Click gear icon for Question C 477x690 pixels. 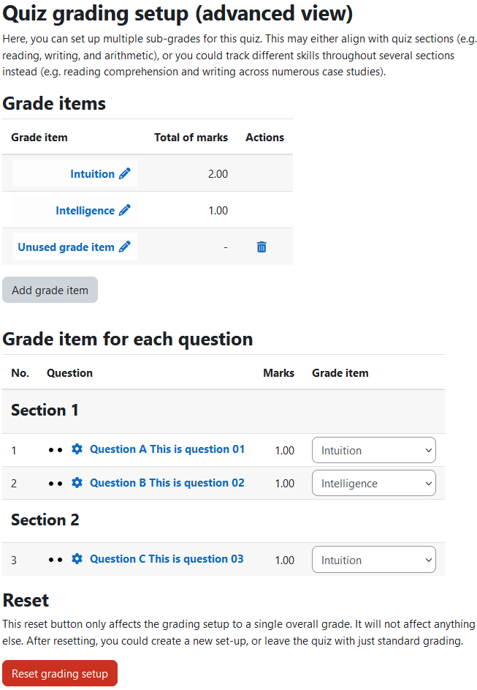coord(77,559)
